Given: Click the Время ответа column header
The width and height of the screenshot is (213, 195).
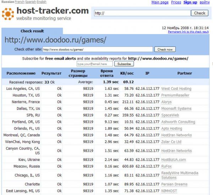Looking at the screenshot, I should click(106, 73).
